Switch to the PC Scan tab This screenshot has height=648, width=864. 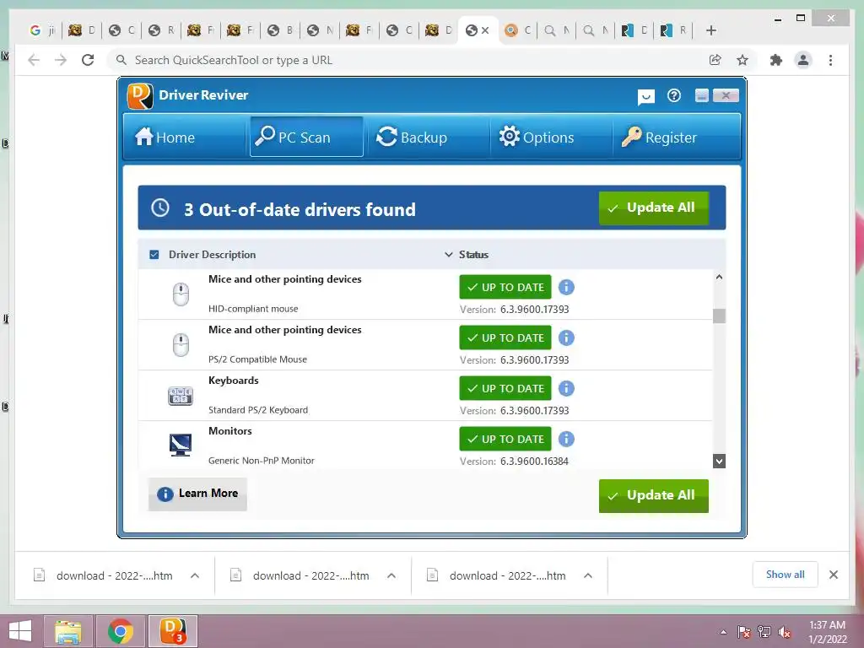coord(306,137)
